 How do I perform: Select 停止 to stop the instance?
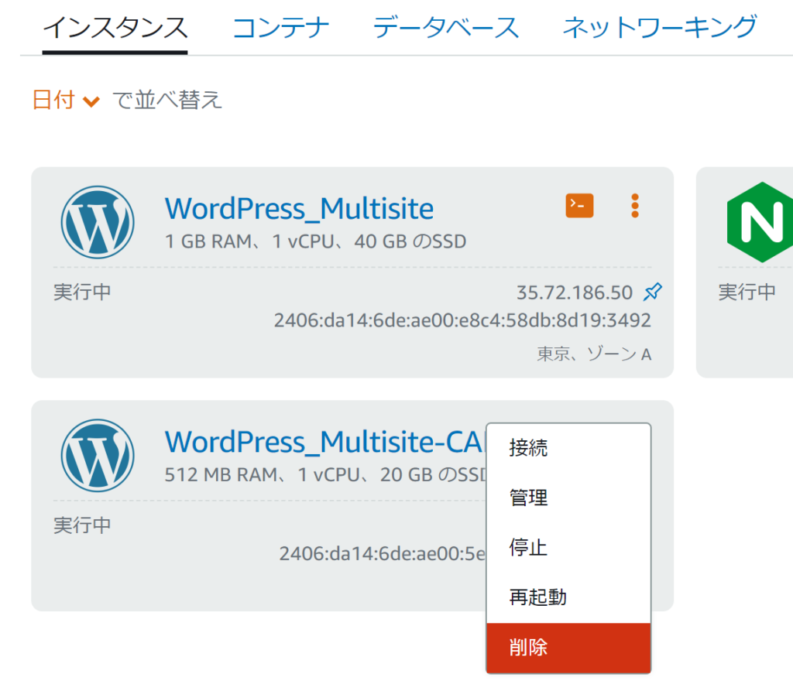pos(529,548)
